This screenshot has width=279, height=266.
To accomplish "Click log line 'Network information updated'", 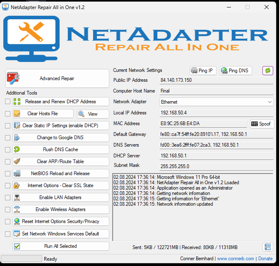I will 163,204.
